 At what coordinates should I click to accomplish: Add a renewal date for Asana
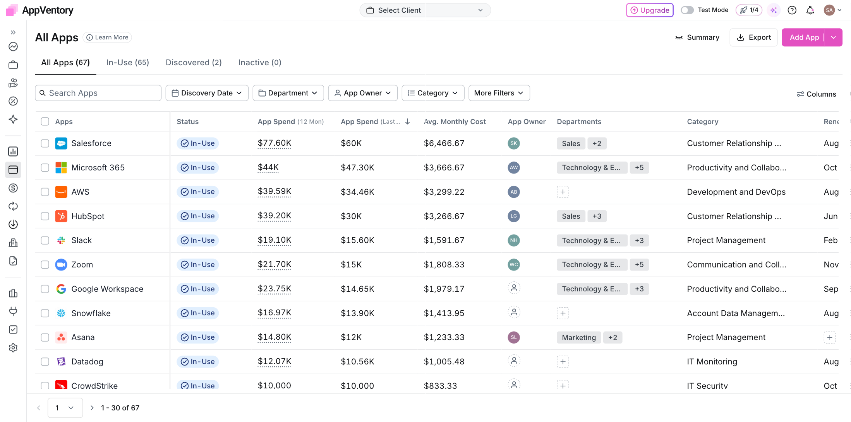[x=830, y=337]
